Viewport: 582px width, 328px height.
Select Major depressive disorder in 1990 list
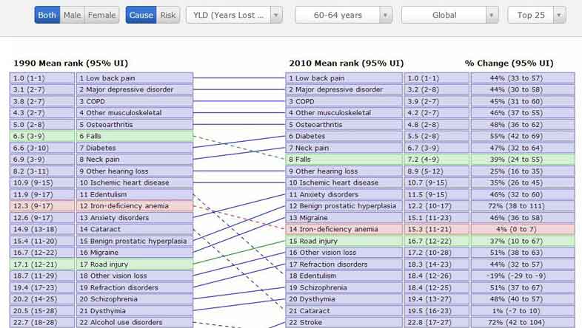[x=135, y=89]
